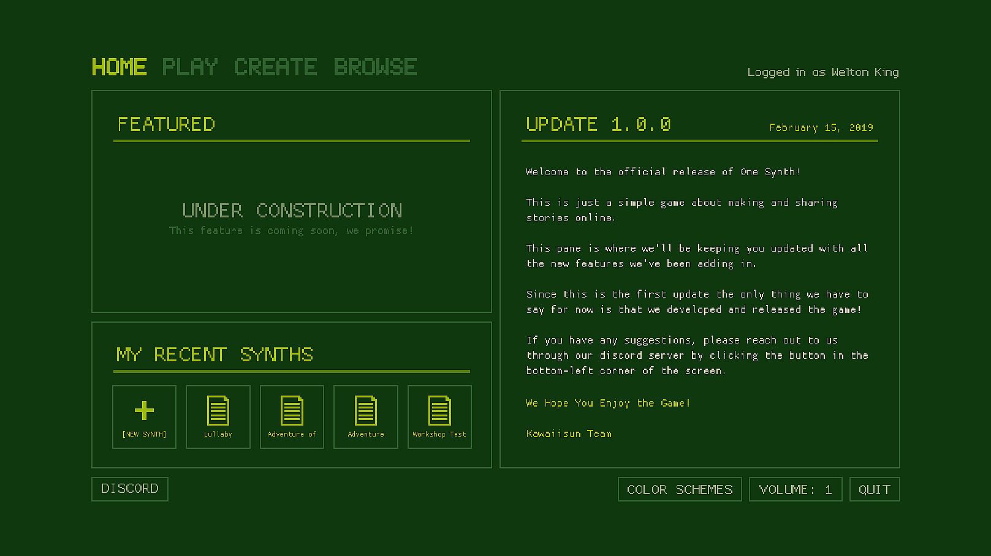Click the 'FEATURED' heading
This screenshot has height=556, width=991.
point(166,124)
